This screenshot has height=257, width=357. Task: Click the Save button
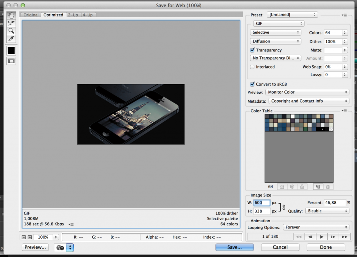234,247
